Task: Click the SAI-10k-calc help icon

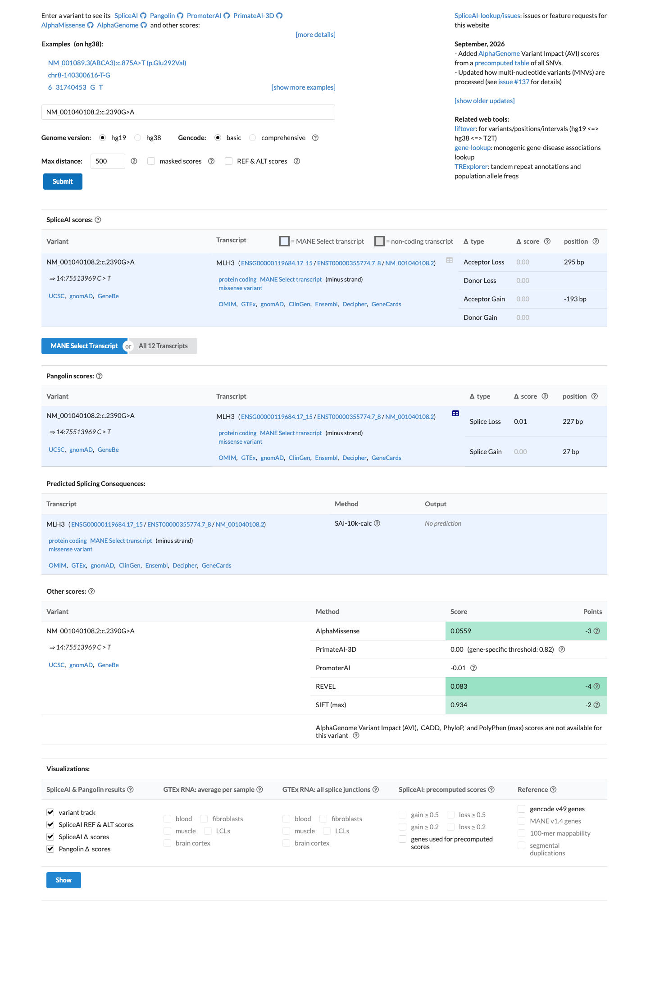Action: 377,523
